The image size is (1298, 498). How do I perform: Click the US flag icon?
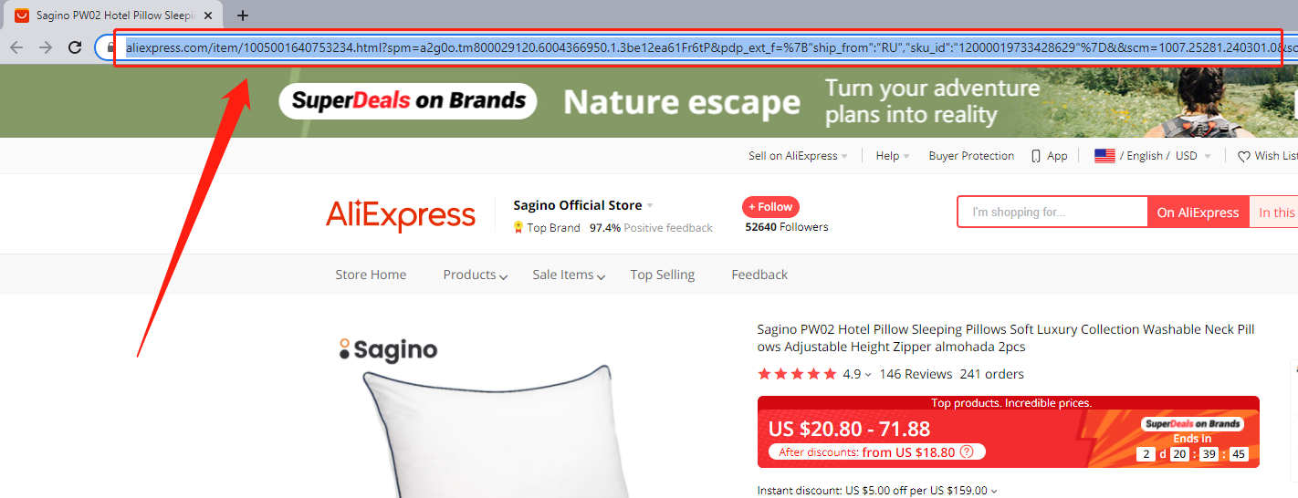(1104, 156)
